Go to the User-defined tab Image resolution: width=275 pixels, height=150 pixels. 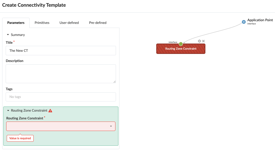[x=69, y=23]
